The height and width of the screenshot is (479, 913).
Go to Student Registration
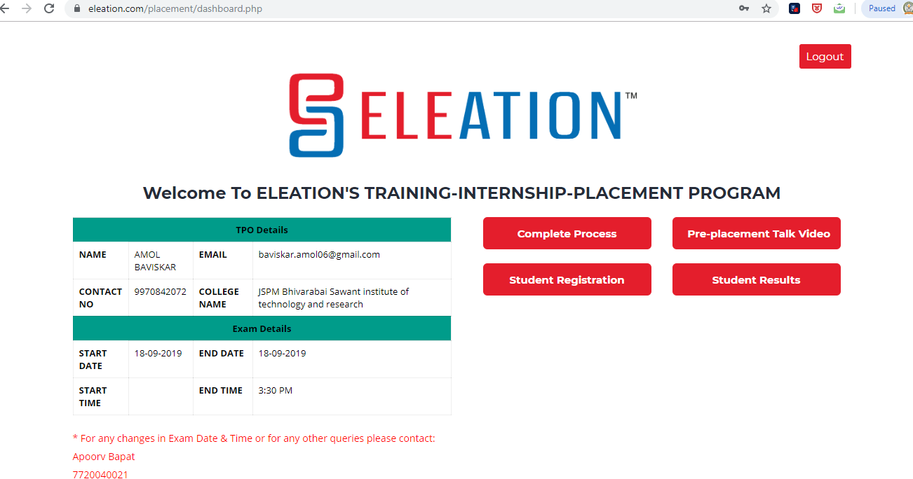[x=567, y=279]
